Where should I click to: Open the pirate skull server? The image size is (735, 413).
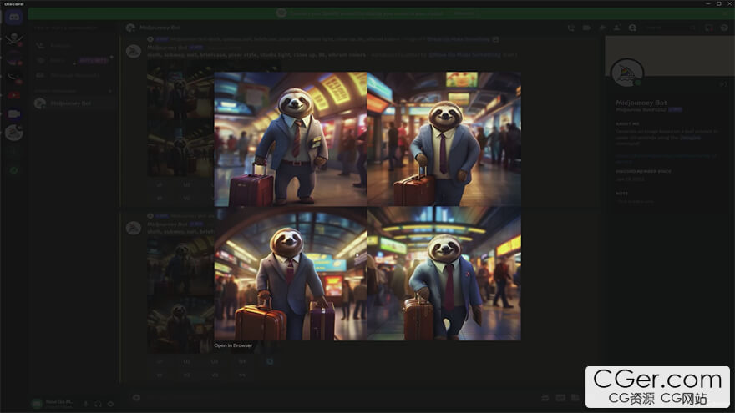tap(14, 39)
